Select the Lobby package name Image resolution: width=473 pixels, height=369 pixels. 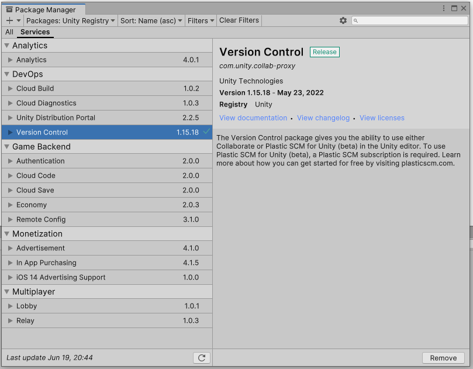(26, 306)
